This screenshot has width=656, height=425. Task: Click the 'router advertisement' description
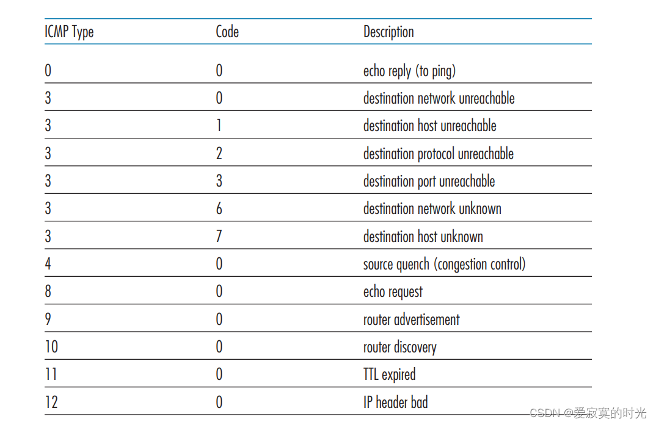[x=411, y=320]
